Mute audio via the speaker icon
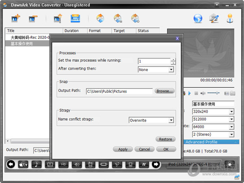The width and height of the screenshot is (244, 183). pyautogui.click(x=203, y=93)
